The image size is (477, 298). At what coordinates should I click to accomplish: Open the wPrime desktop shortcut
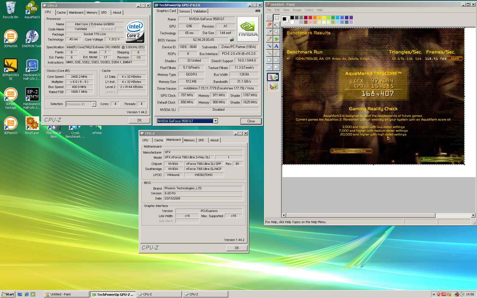pos(97,131)
